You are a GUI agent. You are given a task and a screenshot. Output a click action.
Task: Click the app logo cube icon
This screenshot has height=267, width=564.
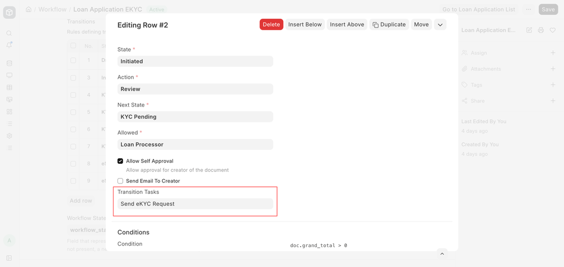tap(9, 13)
